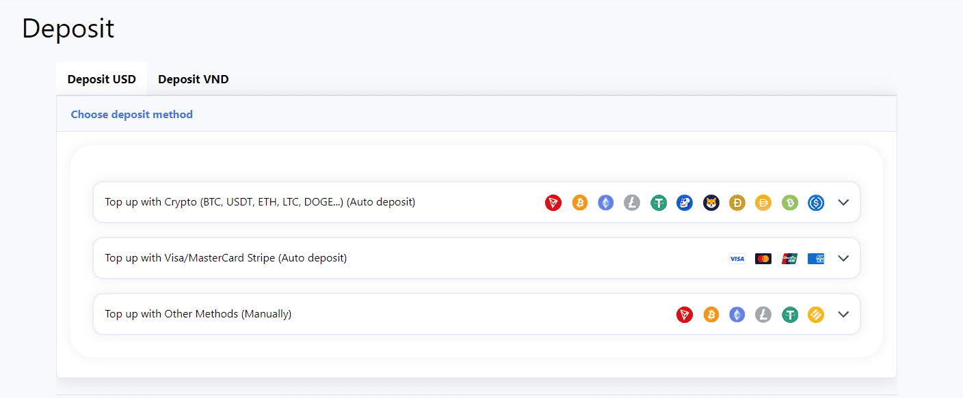
Task: Click the Visa card logo
Action: pyautogui.click(x=737, y=259)
